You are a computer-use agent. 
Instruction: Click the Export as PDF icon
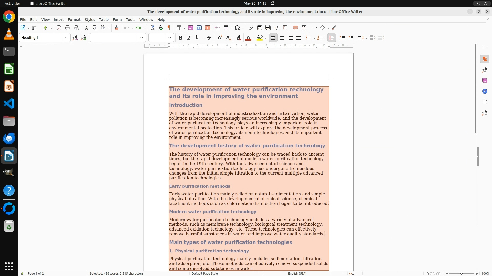click(x=59, y=28)
